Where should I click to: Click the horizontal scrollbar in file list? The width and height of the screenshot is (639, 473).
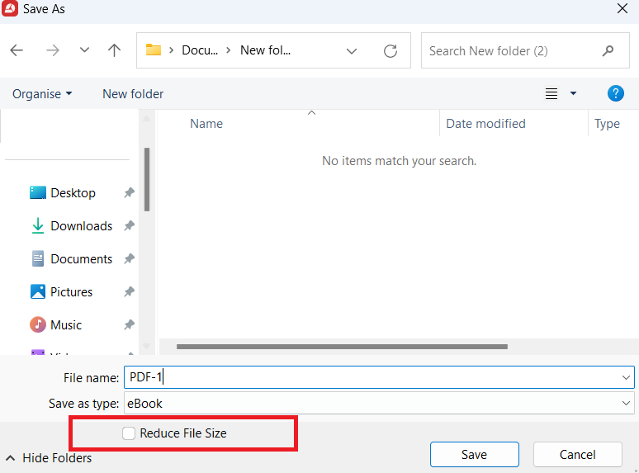click(342, 347)
